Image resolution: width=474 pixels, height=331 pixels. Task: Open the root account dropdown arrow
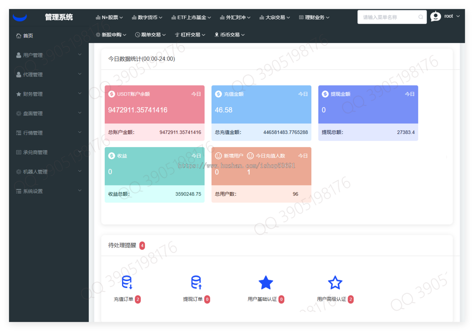[x=458, y=16]
